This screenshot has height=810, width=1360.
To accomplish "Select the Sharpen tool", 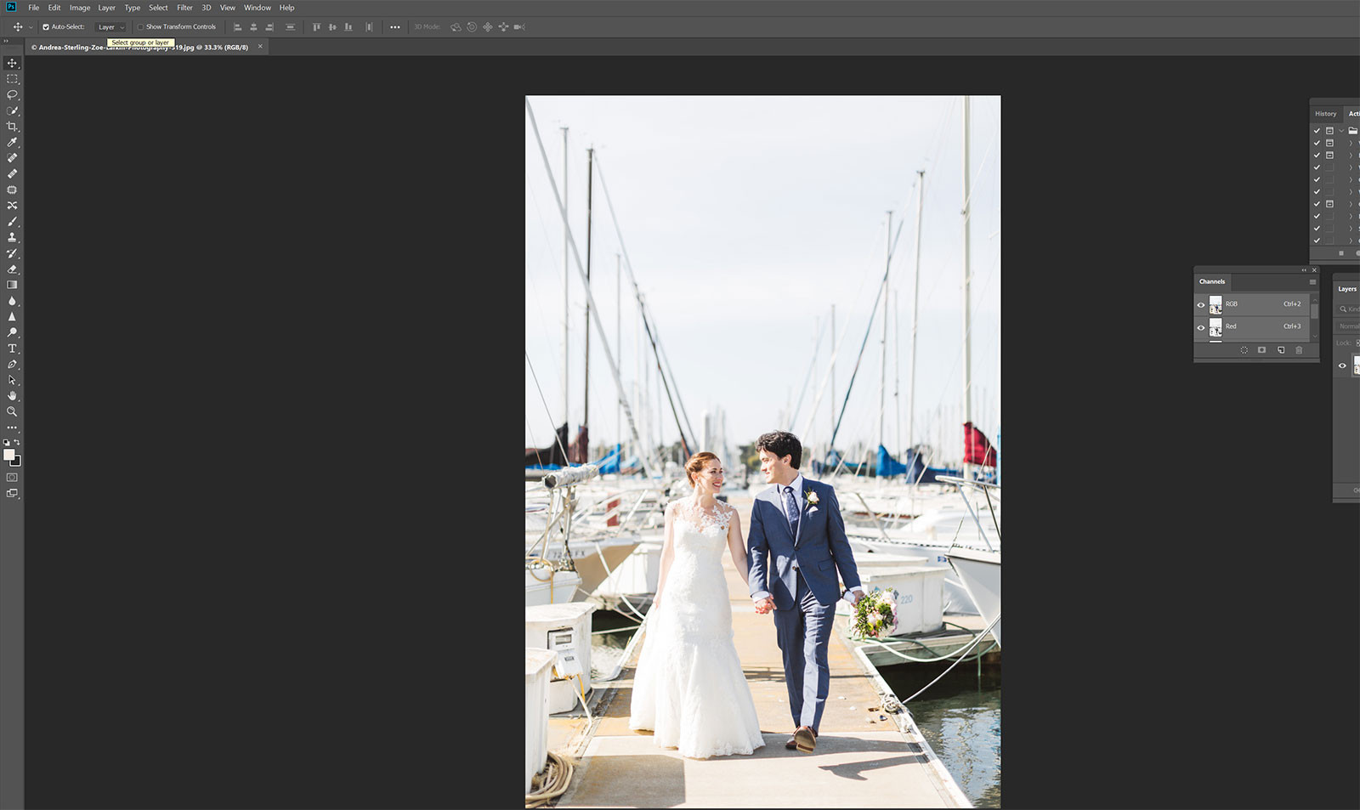I will click(12, 316).
